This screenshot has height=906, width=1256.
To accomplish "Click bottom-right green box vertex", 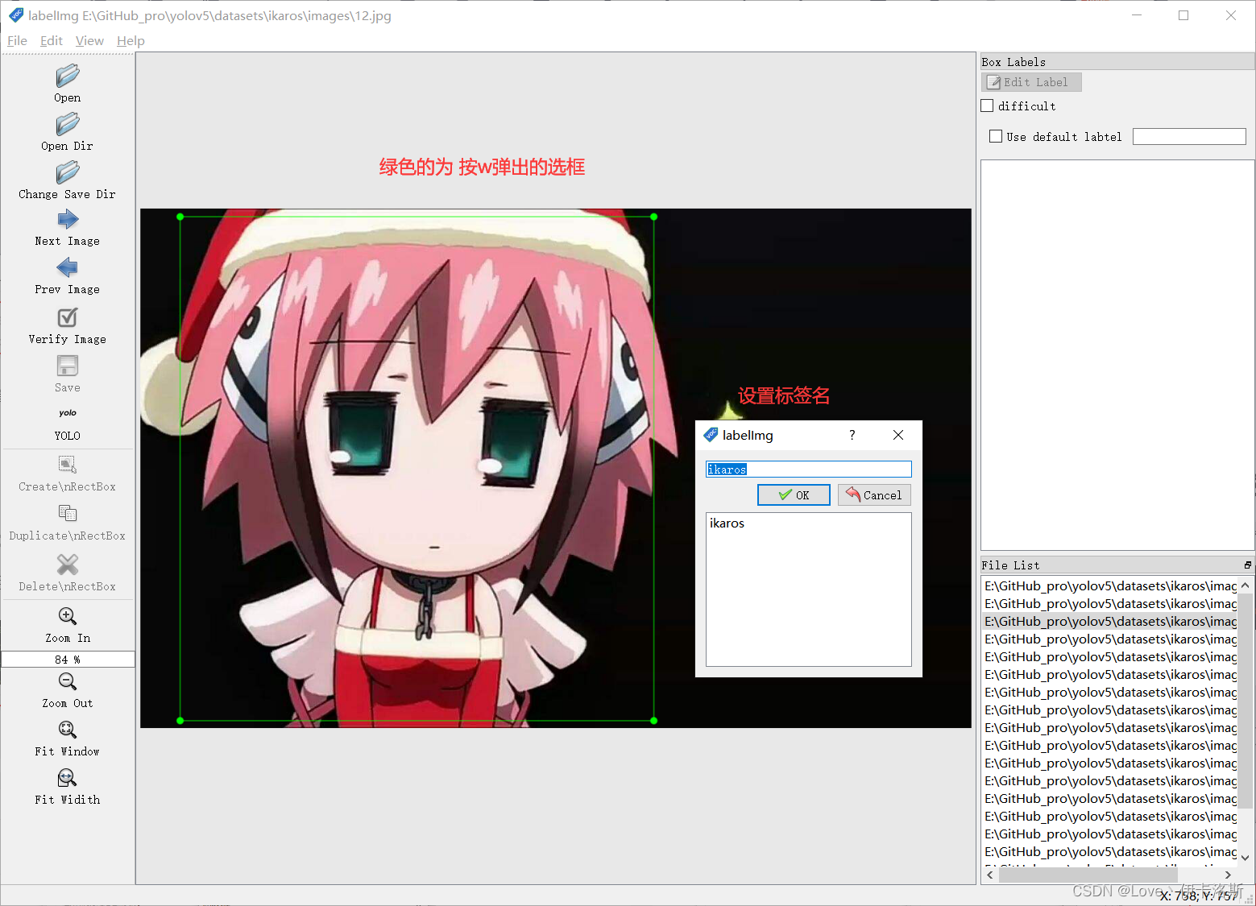I will (x=653, y=721).
